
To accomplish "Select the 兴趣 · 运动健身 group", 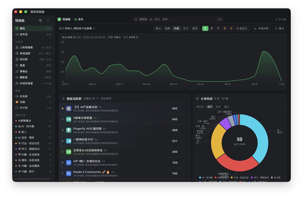I will click(33, 166).
